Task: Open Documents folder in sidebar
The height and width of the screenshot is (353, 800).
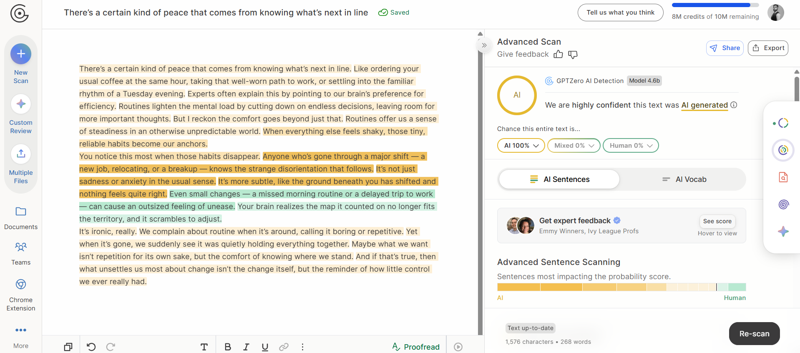Action: (x=21, y=212)
